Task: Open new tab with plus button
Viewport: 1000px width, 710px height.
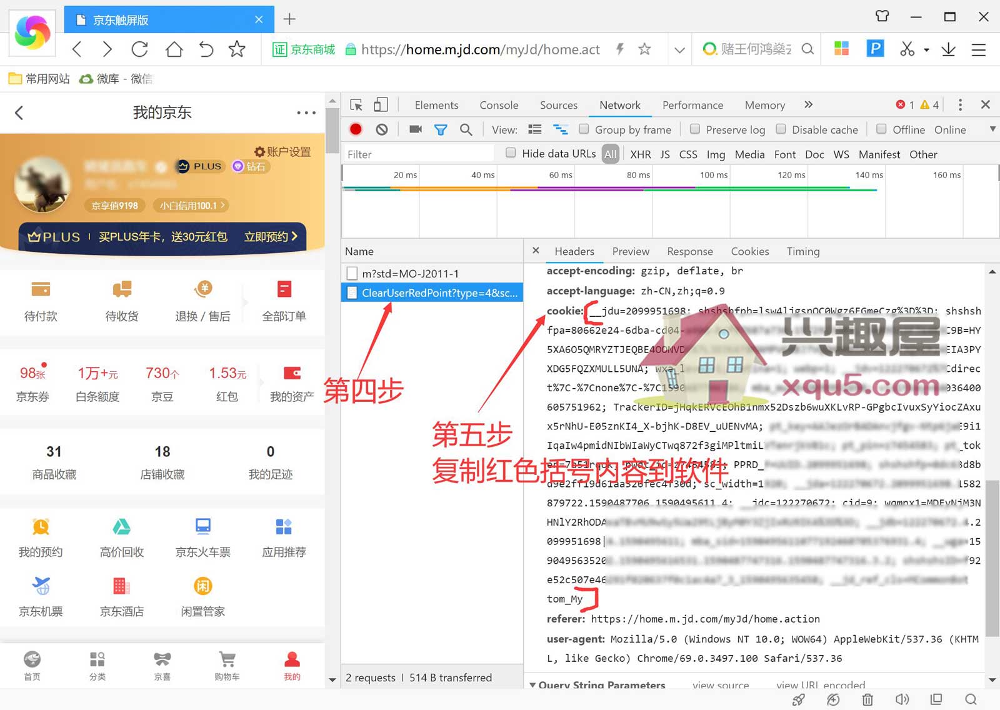Action: click(289, 19)
